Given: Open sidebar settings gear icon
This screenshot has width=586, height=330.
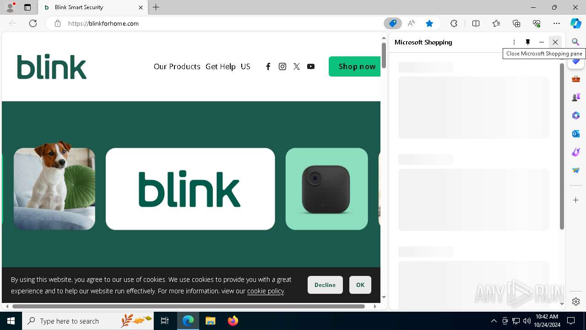Looking at the screenshot, I should pyautogui.click(x=576, y=302).
